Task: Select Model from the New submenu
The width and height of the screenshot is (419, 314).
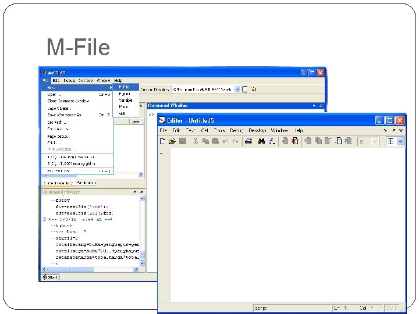Action: pos(126,107)
